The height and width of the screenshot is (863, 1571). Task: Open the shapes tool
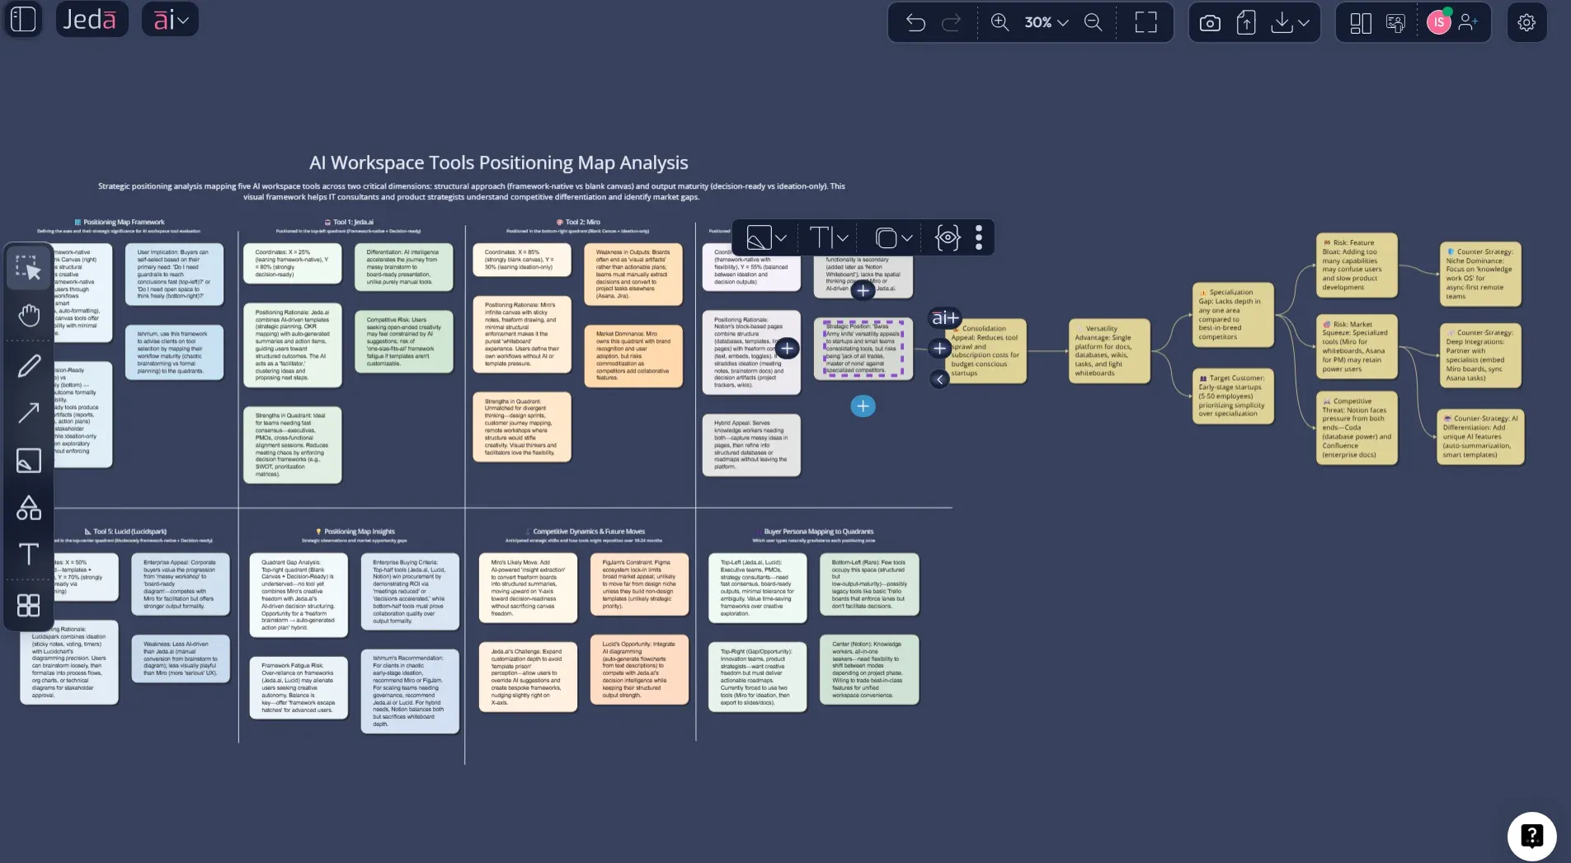coord(29,507)
